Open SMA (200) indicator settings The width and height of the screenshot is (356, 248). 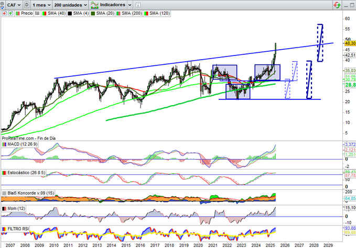pos(132,14)
